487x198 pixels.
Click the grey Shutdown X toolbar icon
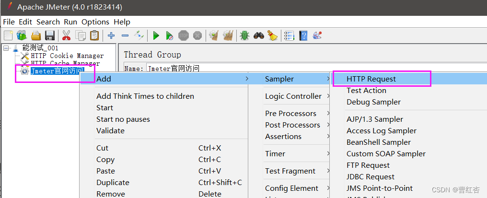(197, 35)
